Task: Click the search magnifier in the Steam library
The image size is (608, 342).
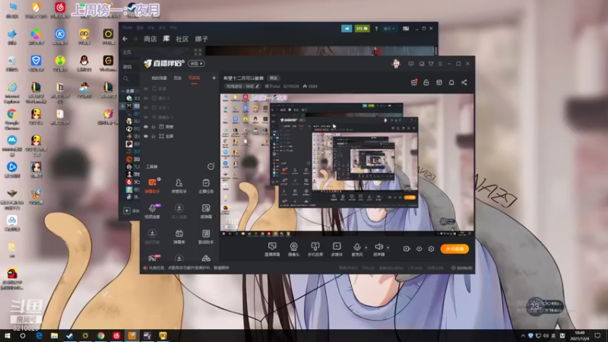Action: pos(125,79)
